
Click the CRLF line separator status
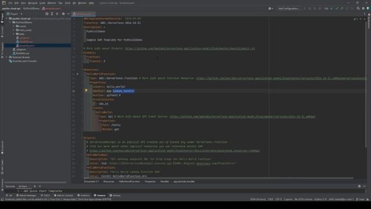coord(271,199)
